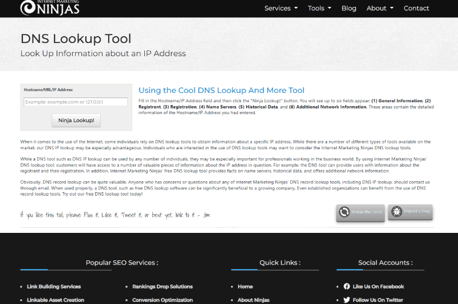
Task: Open About Ninjas quick link
Action: pyautogui.click(x=254, y=300)
